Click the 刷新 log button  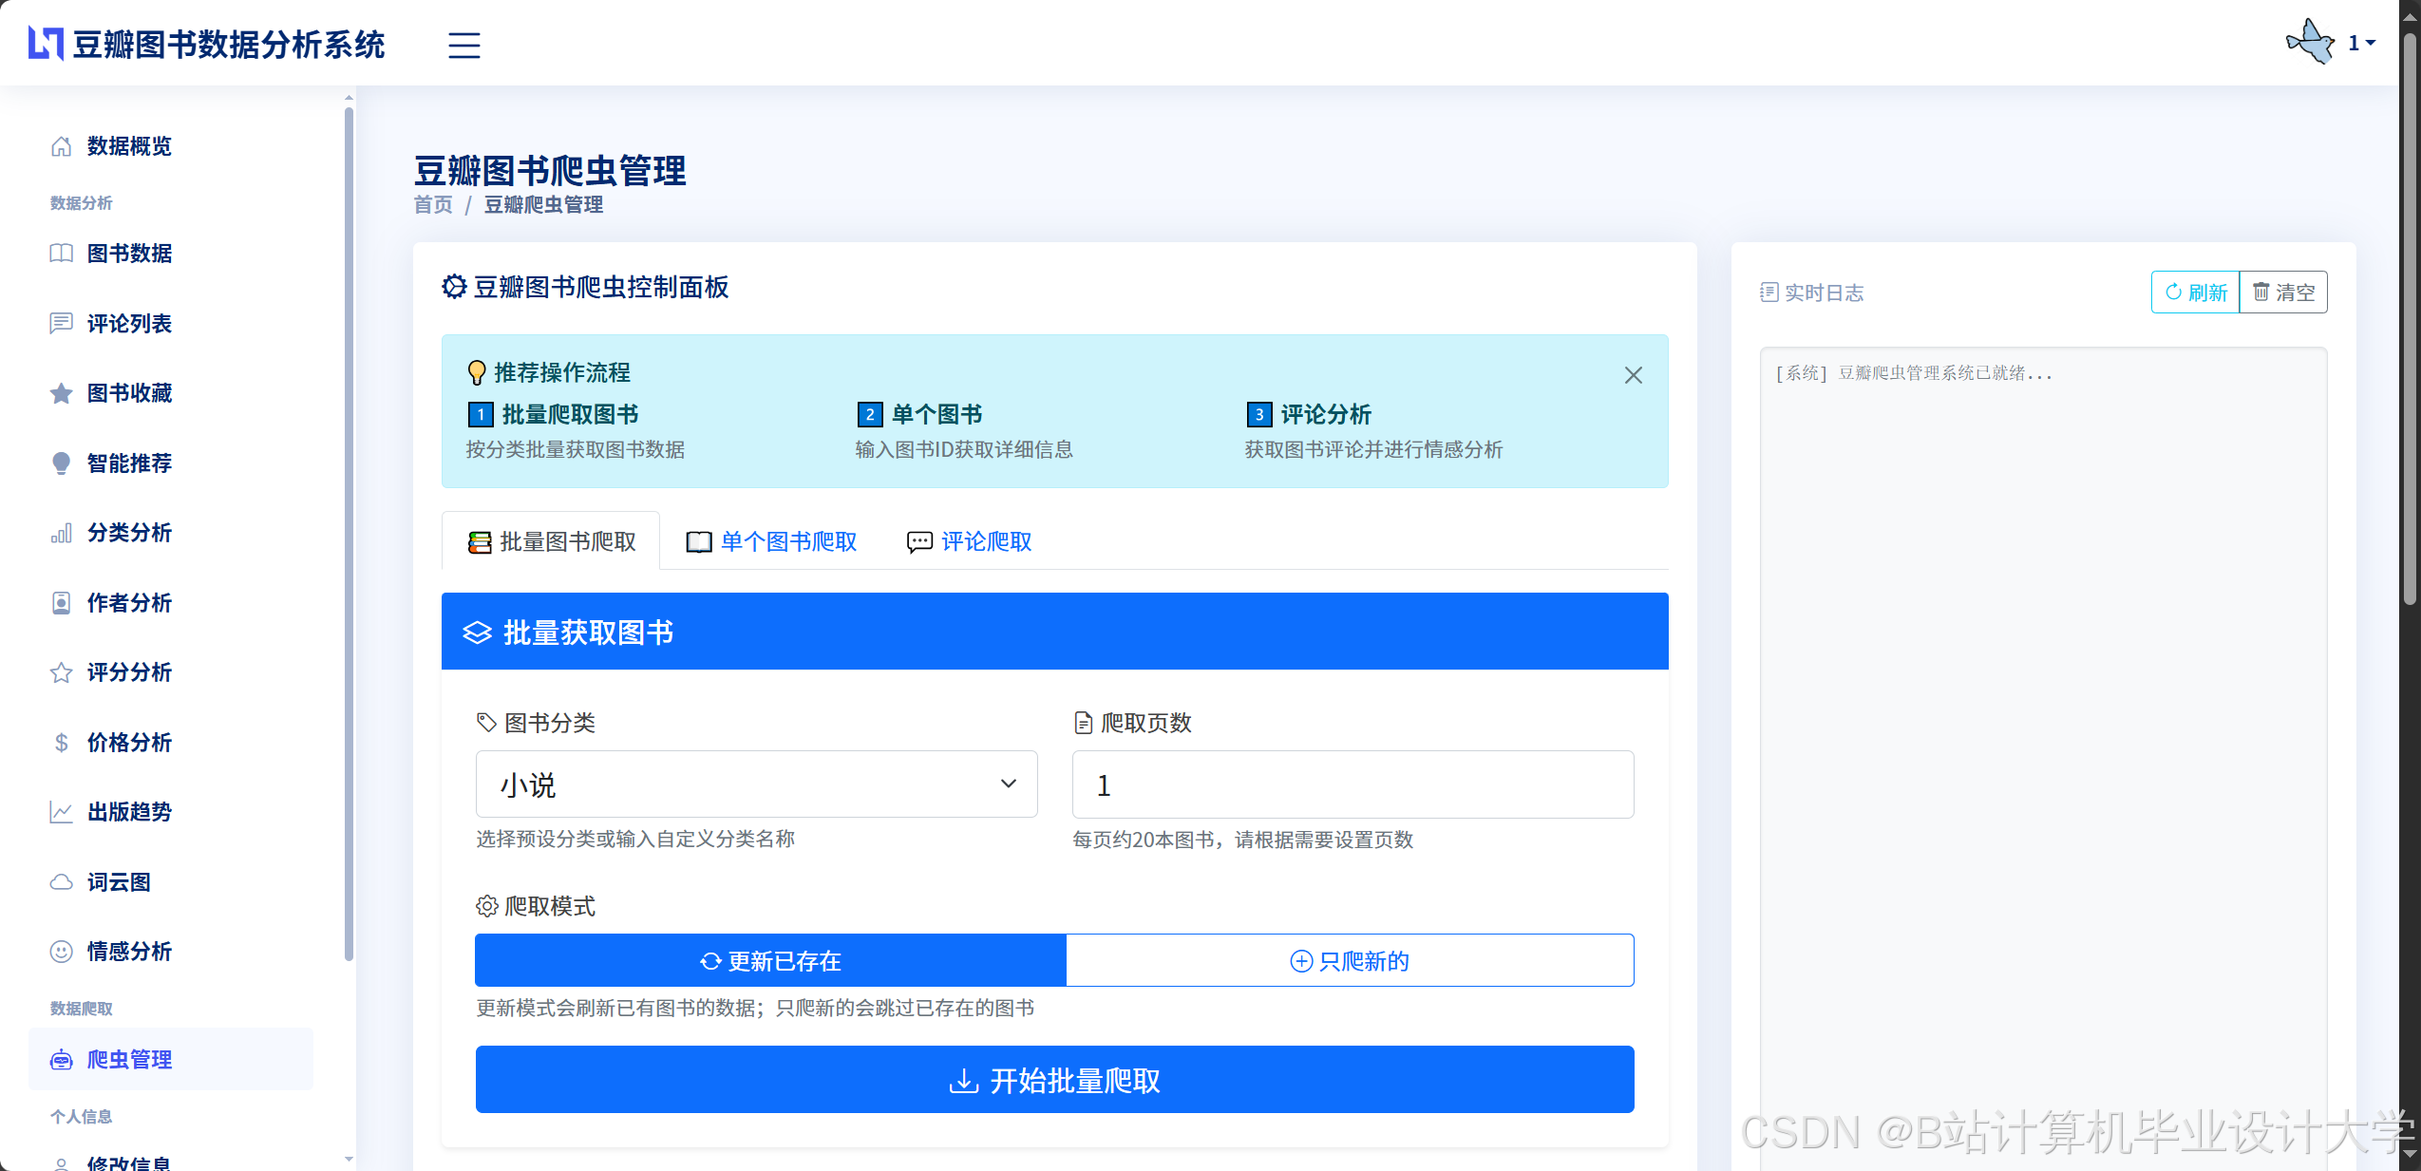pyautogui.click(x=2195, y=293)
